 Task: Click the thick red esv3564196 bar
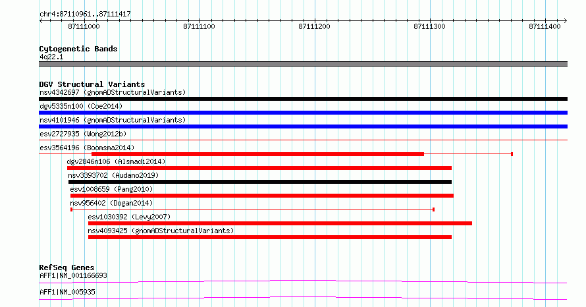258,154
